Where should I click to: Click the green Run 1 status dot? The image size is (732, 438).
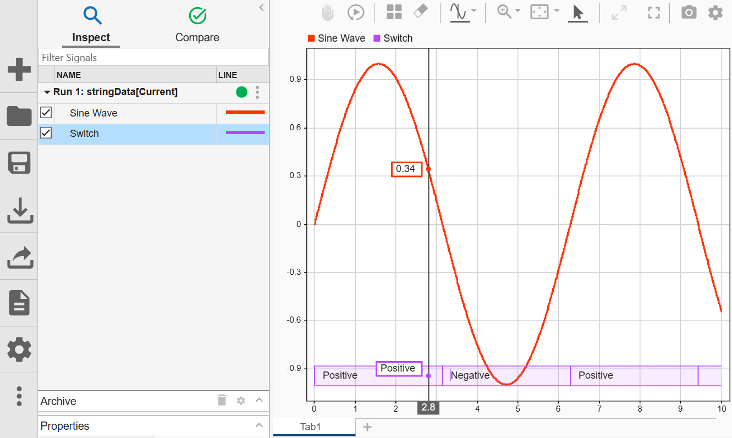pos(241,92)
